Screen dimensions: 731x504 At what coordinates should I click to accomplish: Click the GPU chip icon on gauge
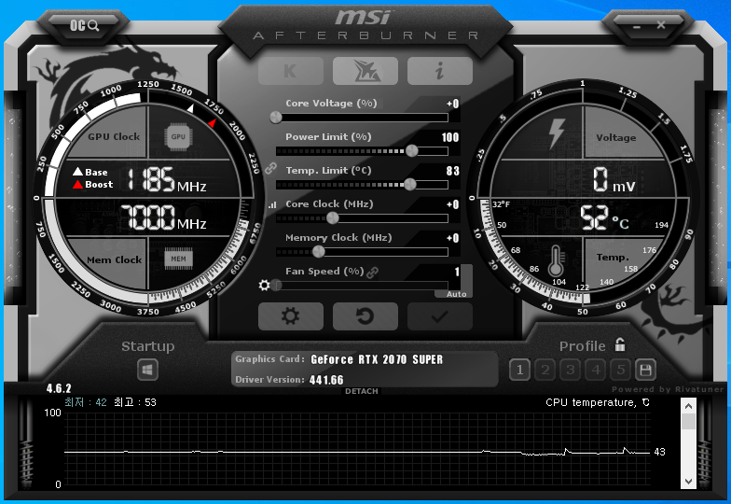pos(178,136)
